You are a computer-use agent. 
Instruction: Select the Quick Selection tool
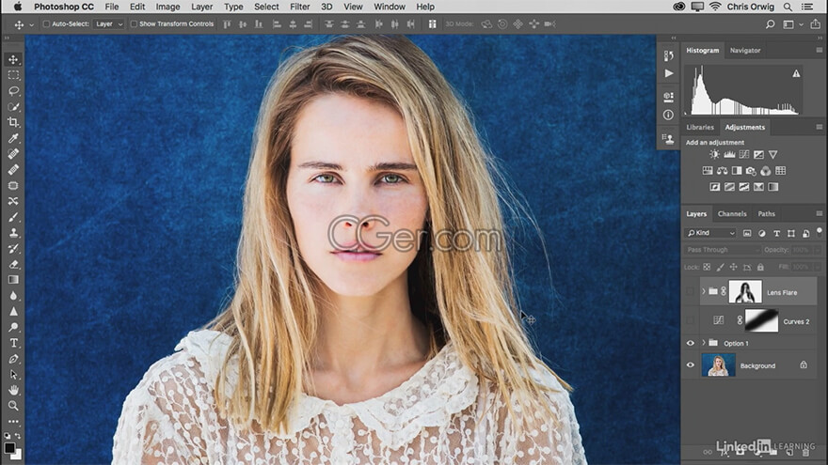(13, 107)
